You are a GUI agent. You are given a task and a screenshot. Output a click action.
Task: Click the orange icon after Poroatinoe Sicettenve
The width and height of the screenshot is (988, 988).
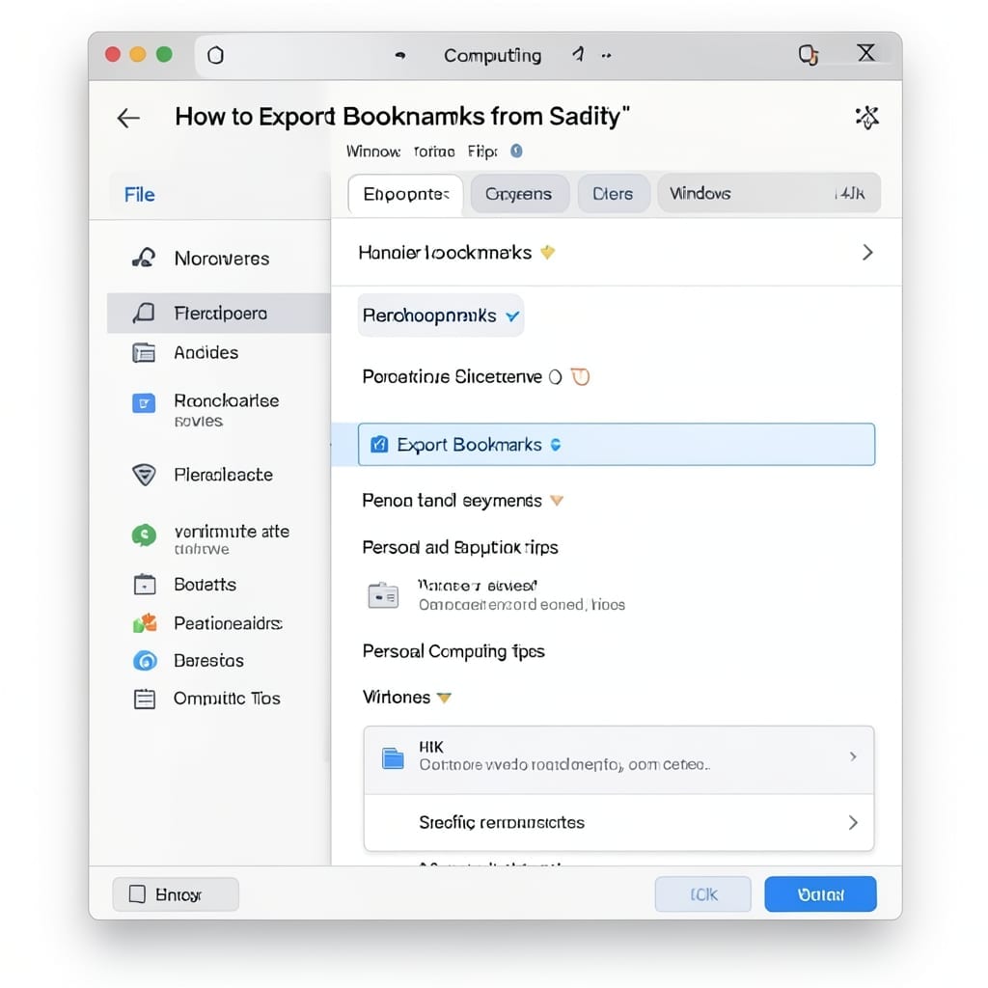click(x=580, y=377)
